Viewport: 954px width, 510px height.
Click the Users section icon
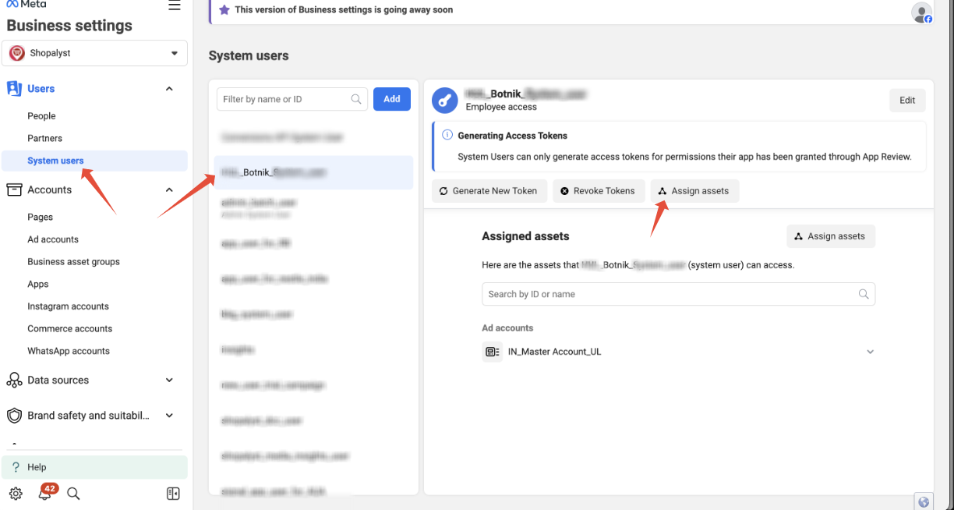[14, 89]
